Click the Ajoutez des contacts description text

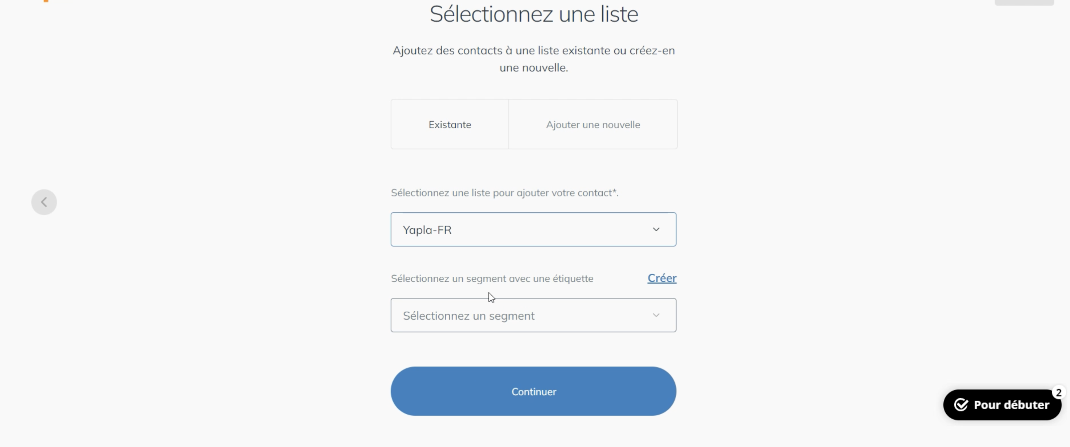[534, 59]
